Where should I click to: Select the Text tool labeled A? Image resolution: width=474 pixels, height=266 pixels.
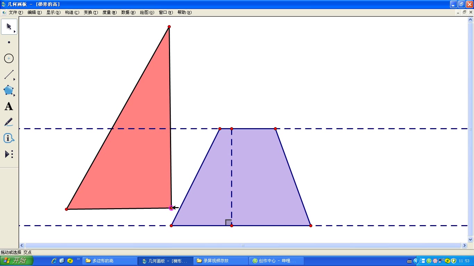pos(9,106)
